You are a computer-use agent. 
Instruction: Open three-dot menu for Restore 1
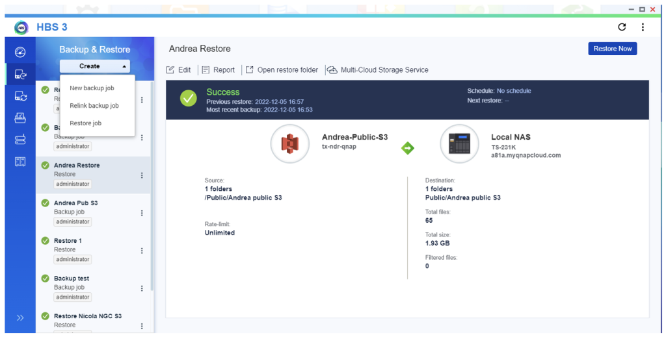pyautogui.click(x=142, y=251)
